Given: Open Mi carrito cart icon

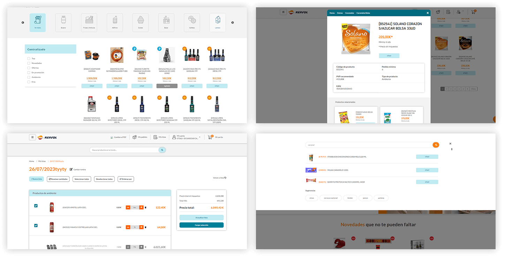Looking at the screenshot, I should click(210, 137).
